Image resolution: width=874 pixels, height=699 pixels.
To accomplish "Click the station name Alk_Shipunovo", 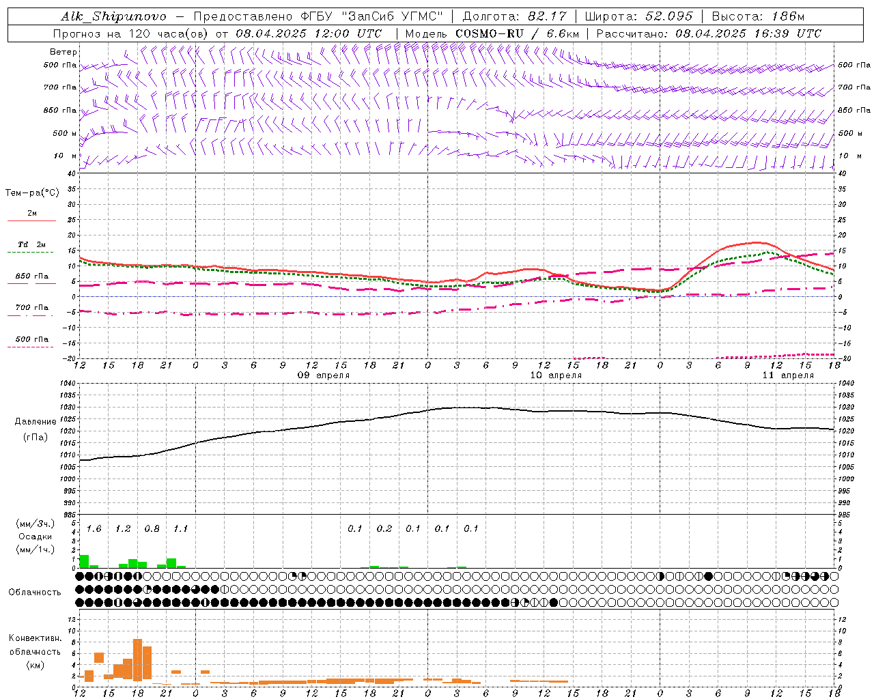I will click(x=114, y=16).
